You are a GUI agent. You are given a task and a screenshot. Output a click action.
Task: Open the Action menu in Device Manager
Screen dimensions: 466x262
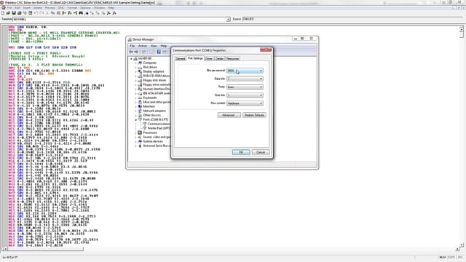pos(143,46)
